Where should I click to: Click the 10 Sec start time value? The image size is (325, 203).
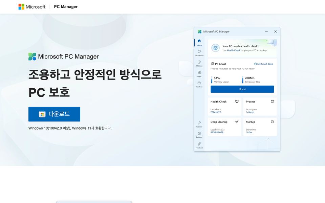pos(249,132)
